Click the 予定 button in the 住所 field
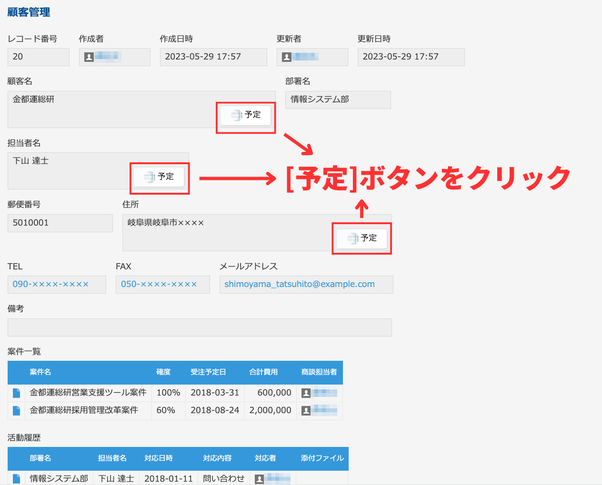The image size is (602, 485). [x=362, y=238]
